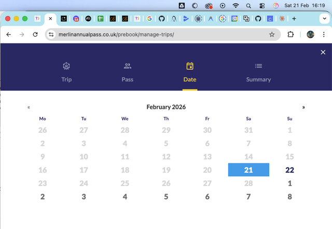
Task: Close the booking wizard with the X
Action: 323,52
